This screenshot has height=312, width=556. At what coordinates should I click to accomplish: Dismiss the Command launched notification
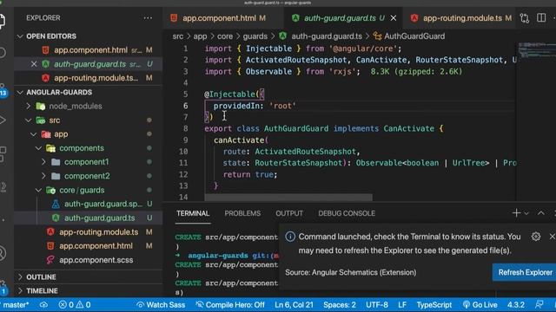(x=553, y=237)
